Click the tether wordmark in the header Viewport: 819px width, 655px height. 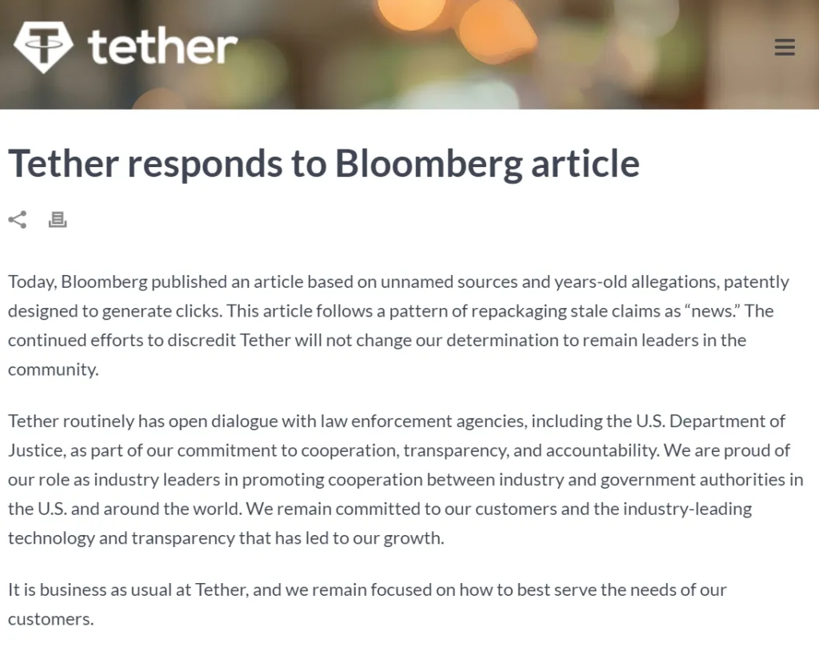162,47
